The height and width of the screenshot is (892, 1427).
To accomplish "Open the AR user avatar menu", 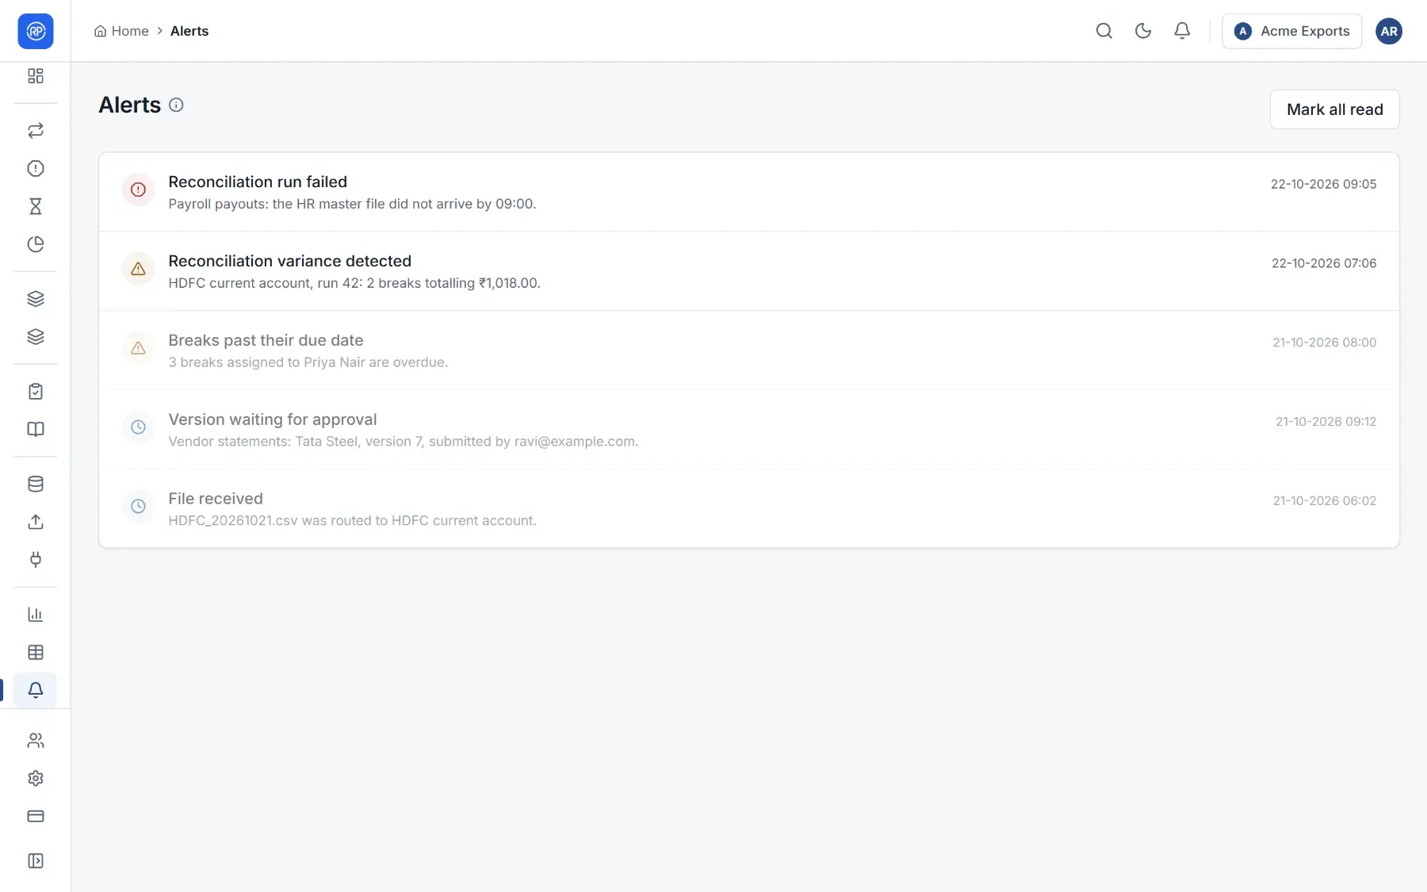I will 1389,31.
